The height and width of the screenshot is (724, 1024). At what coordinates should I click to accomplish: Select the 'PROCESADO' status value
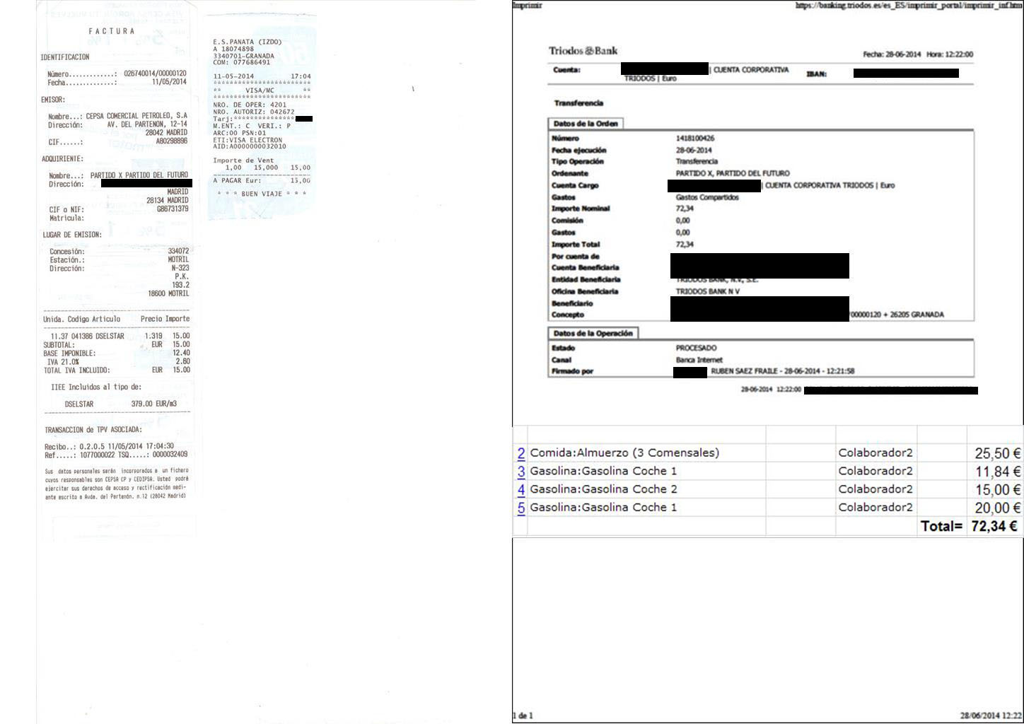point(697,348)
